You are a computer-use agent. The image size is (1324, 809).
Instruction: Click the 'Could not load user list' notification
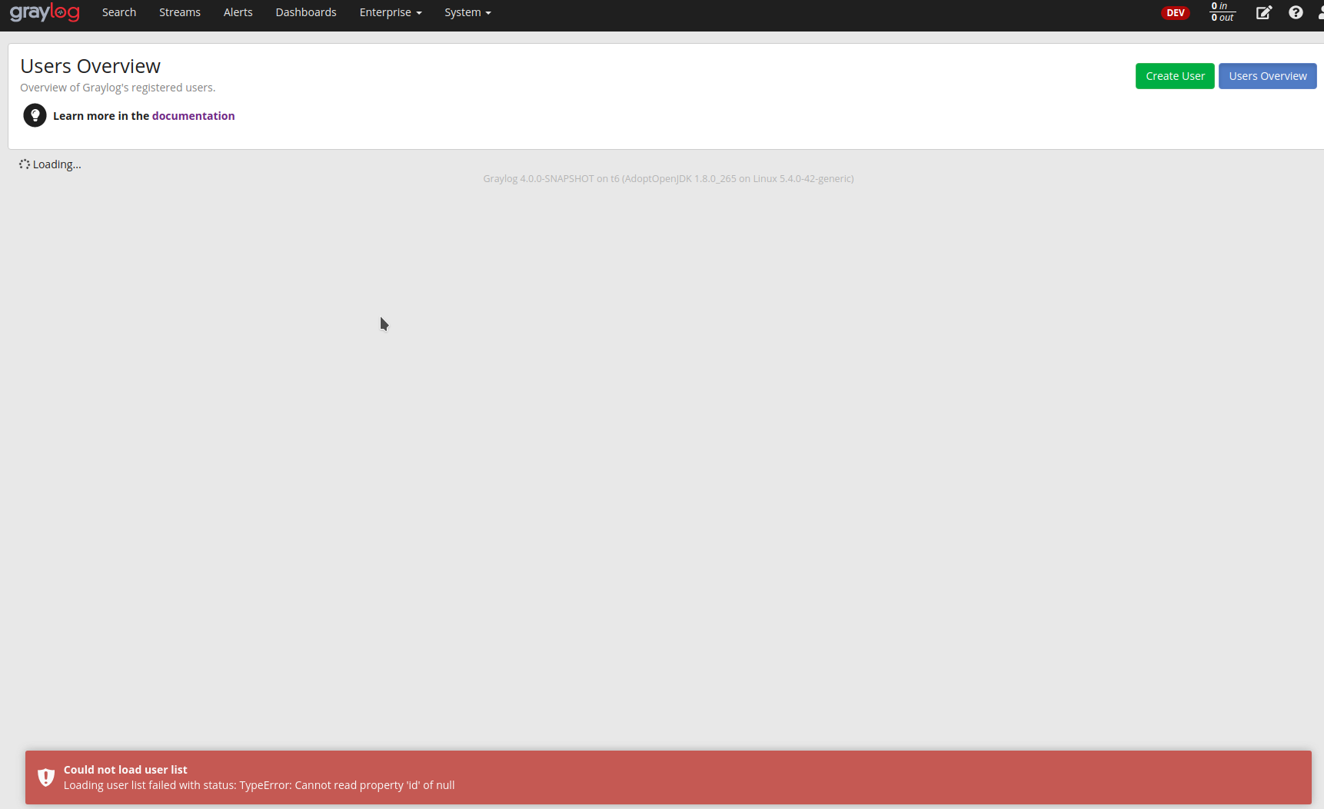[668, 778]
